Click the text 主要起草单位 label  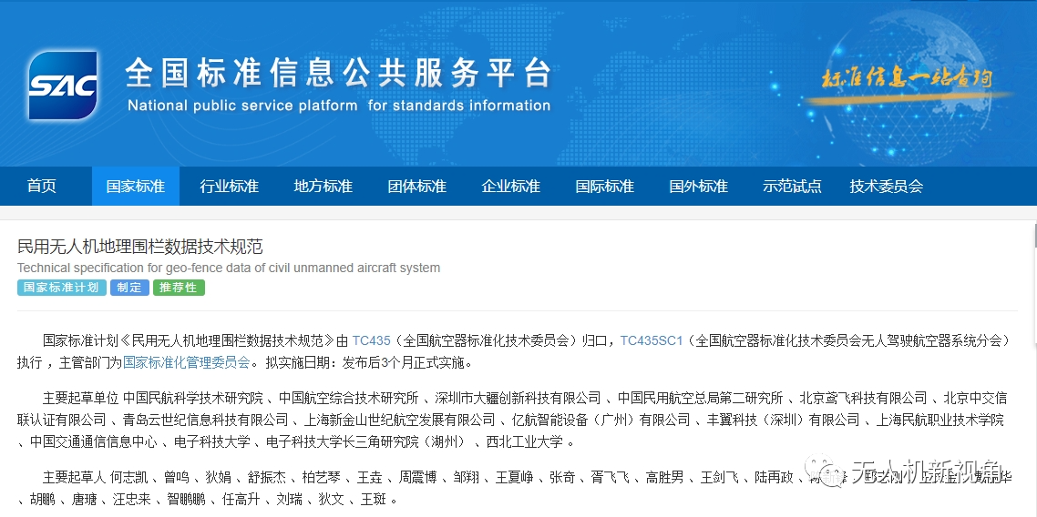pos(81,398)
